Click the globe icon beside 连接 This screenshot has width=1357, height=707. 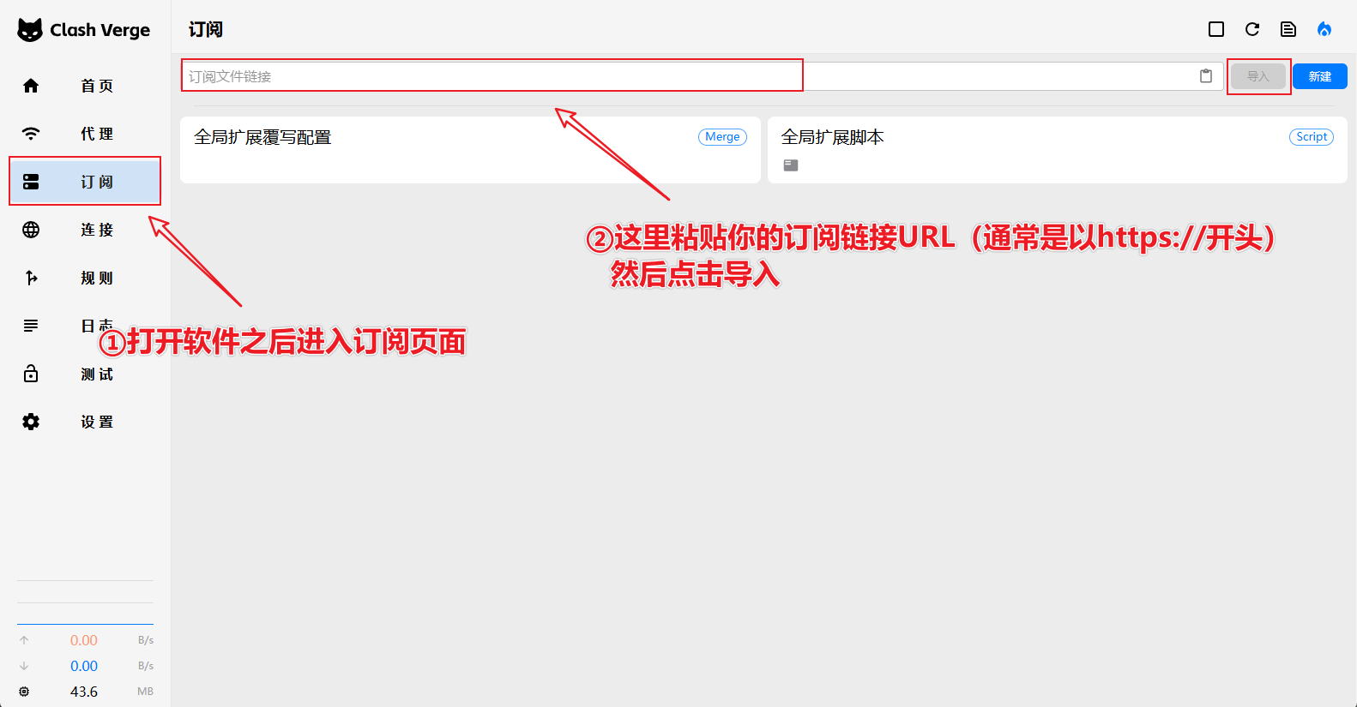point(31,230)
